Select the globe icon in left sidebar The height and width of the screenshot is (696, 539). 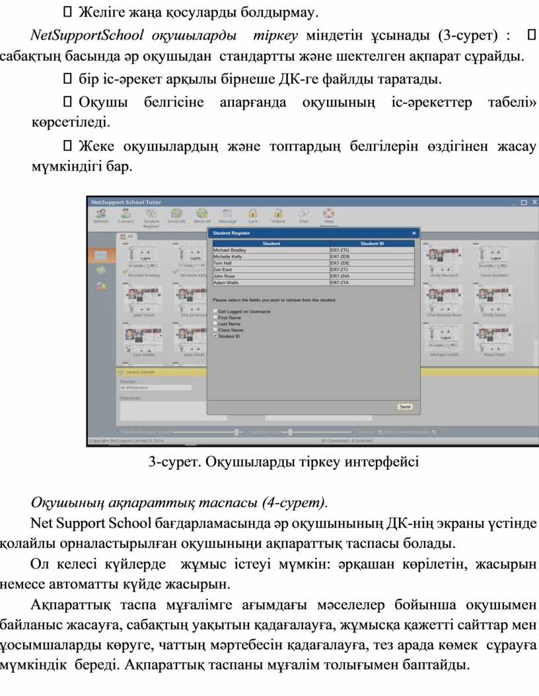coord(101,270)
